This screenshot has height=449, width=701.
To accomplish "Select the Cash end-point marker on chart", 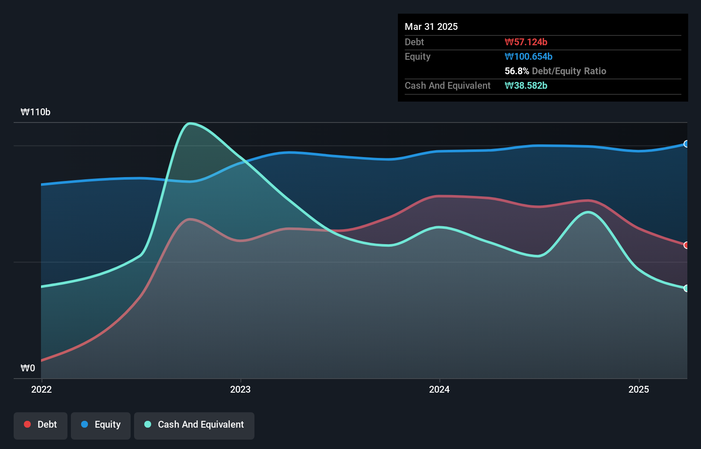I will click(686, 288).
